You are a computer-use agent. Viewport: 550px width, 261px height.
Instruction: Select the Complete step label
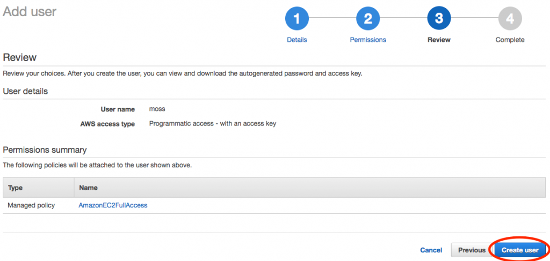510,40
